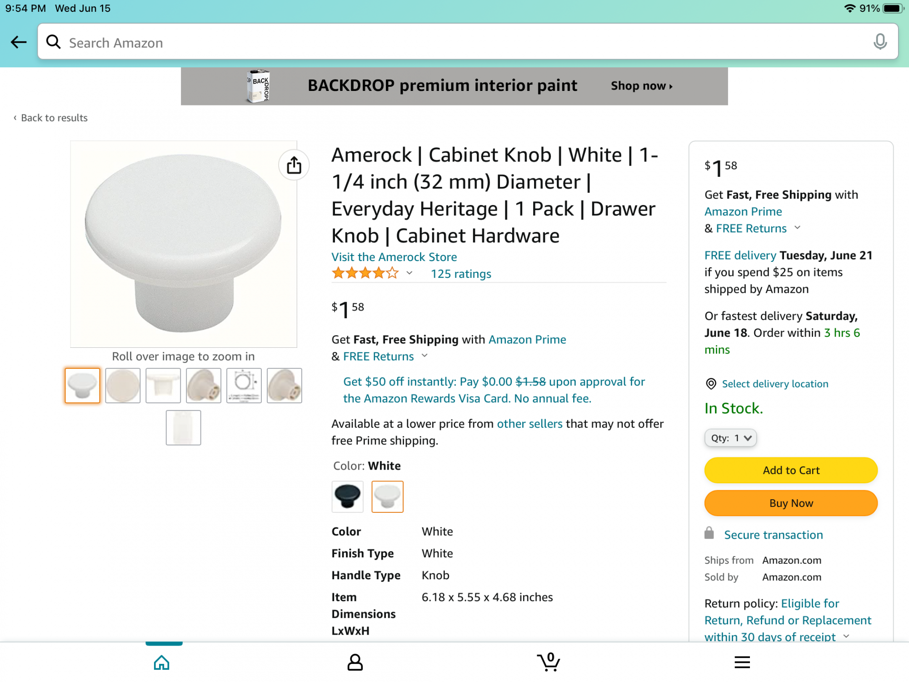Open the shopping cart icon
Image resolution: width=909 pixels, height=682 pixels.
(549, 662)
